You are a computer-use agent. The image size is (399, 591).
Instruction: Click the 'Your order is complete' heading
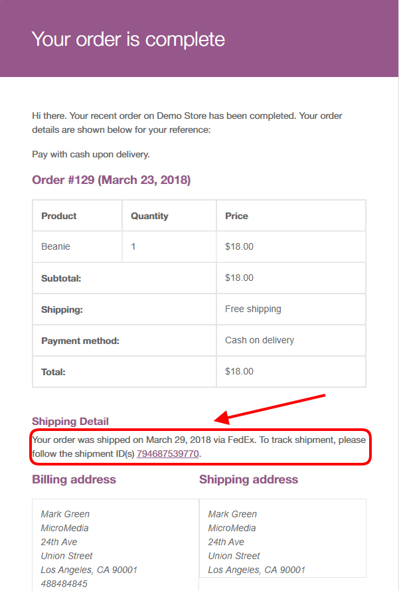click(128, 39)
